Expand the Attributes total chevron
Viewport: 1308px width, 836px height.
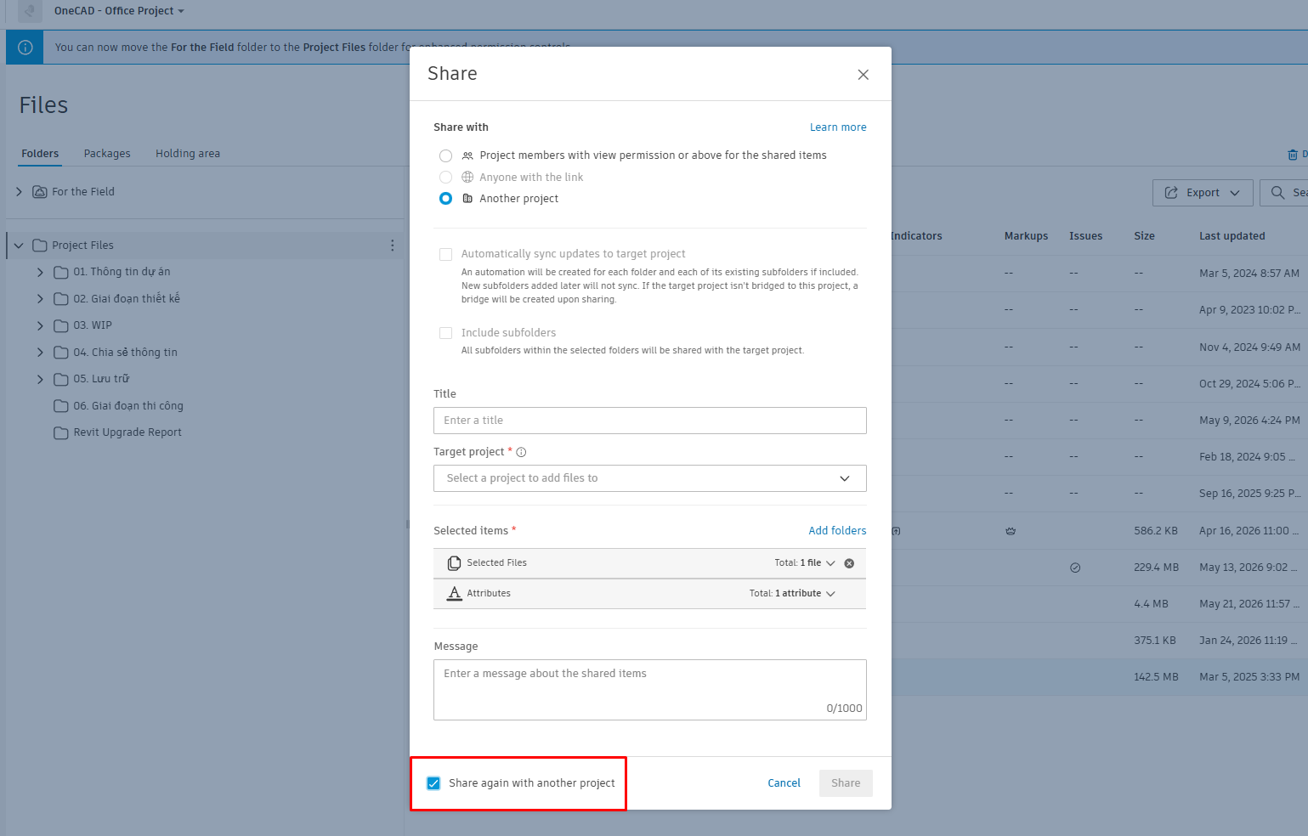[x=830, y=594]
